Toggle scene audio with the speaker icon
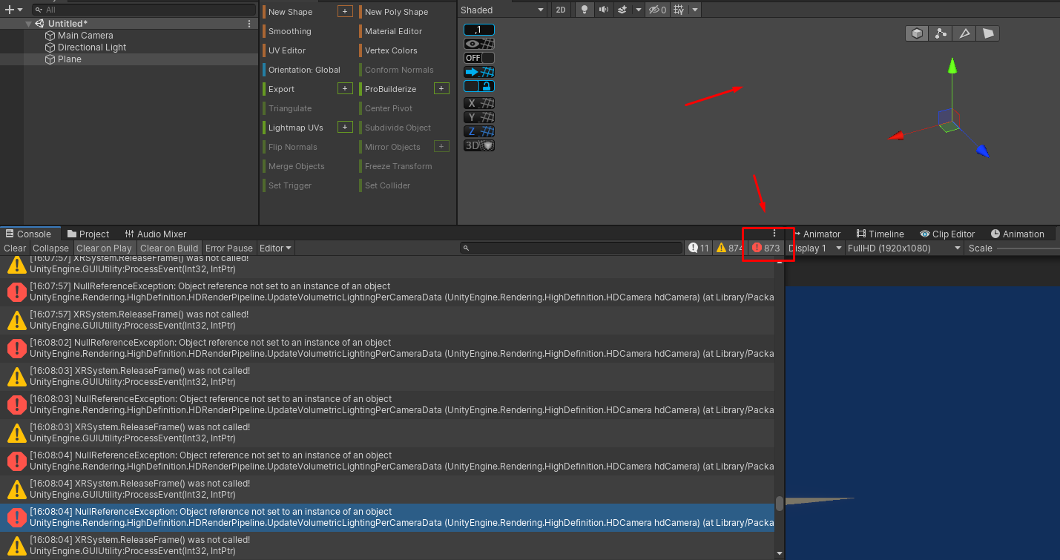The image size is (1060, 560). click(603, 10)
